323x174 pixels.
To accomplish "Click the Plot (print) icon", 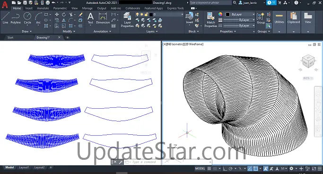I will point(48,3).
